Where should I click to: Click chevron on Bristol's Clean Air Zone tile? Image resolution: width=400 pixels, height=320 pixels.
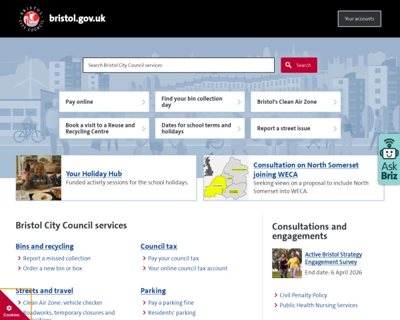coord(335,102)
